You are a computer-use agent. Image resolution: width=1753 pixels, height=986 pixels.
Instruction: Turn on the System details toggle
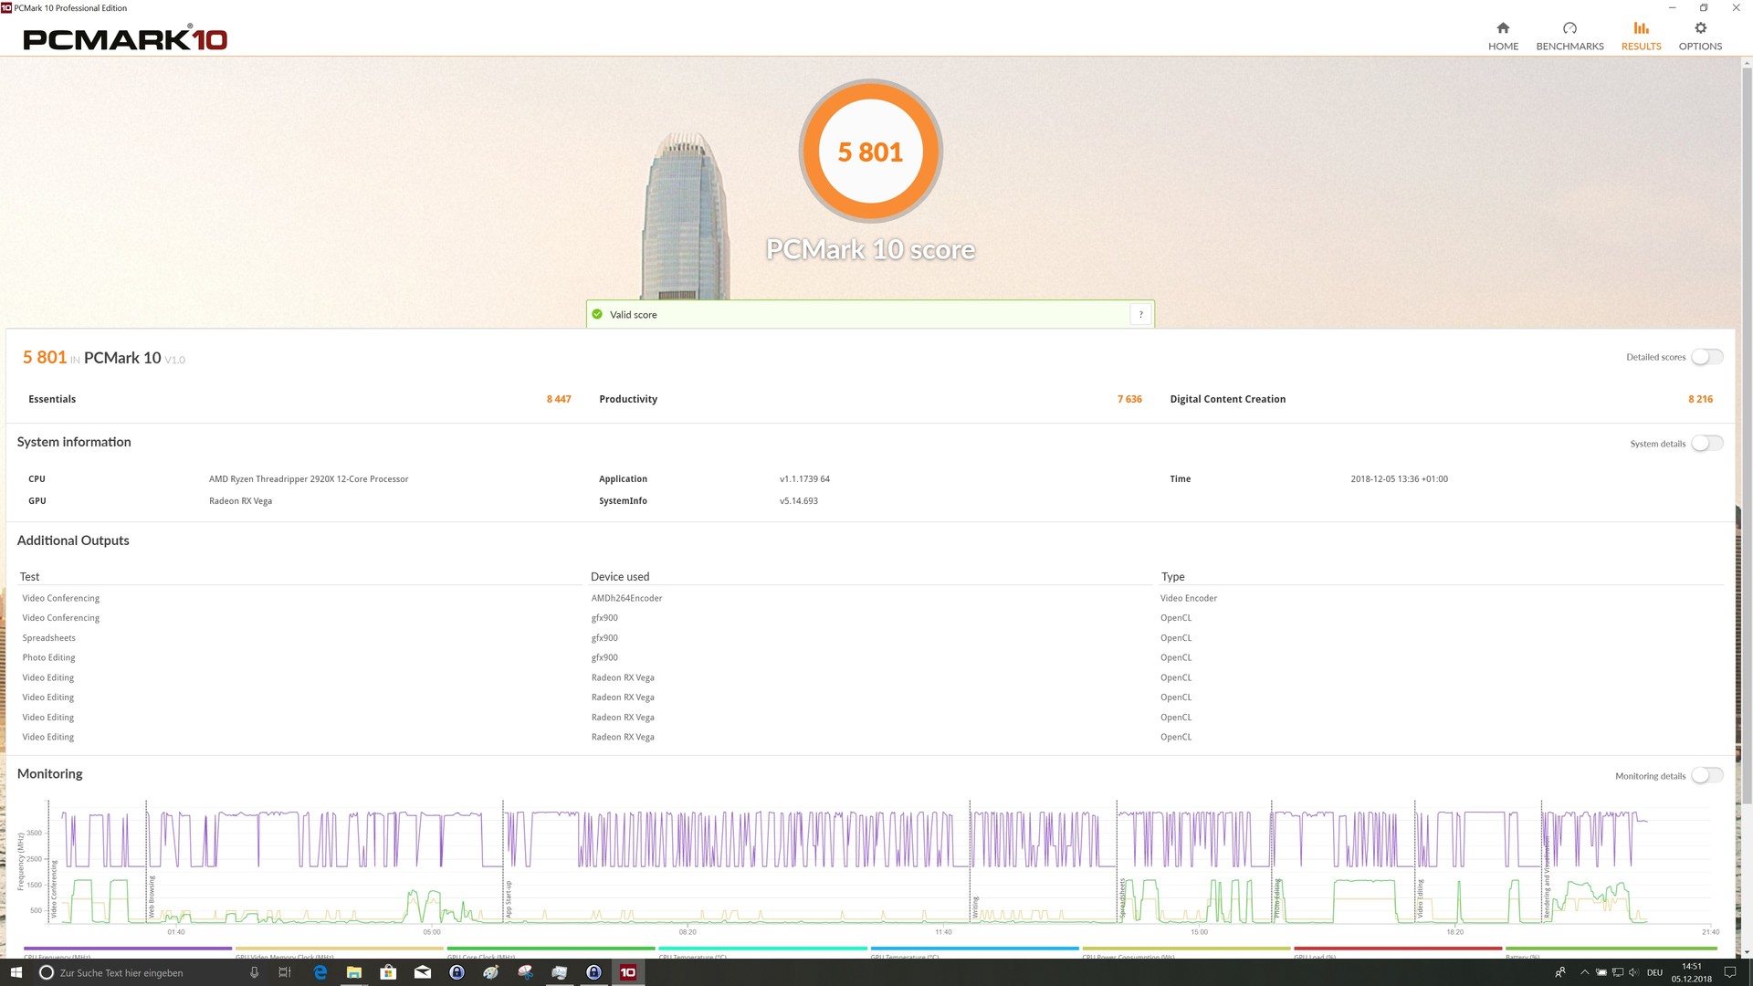click(x=1706, y=444)
